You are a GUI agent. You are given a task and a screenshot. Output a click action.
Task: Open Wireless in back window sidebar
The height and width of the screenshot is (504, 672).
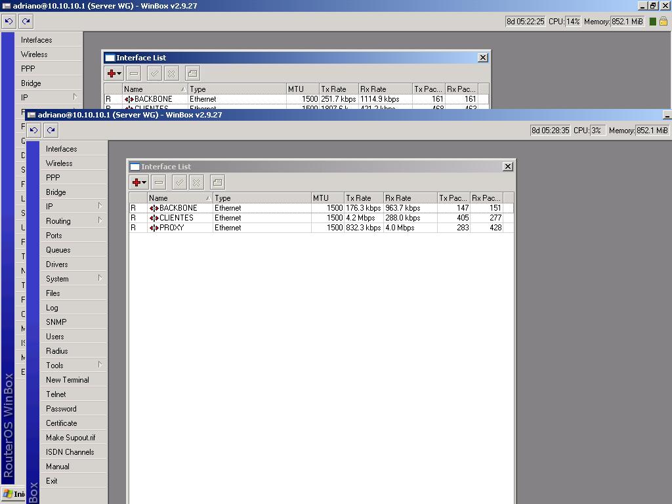pos(49,54)
